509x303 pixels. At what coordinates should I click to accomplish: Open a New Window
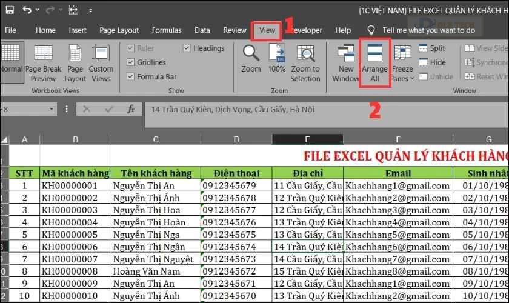tap(346, 64)
